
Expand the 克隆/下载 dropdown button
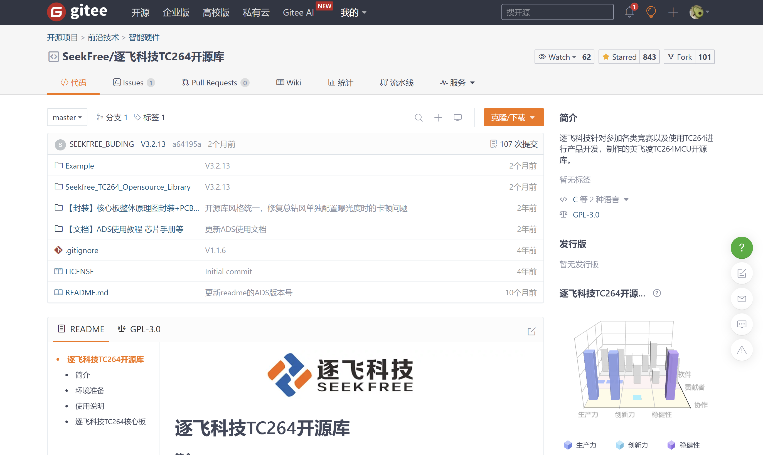coord(513,117)
